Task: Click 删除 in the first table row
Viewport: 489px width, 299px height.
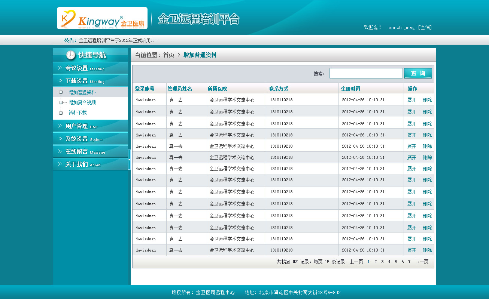Action: [x=427, y=100]
